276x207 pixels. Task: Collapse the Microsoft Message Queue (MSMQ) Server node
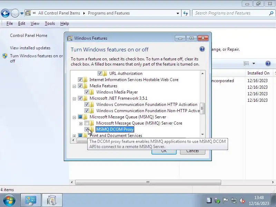pos(74,117)
